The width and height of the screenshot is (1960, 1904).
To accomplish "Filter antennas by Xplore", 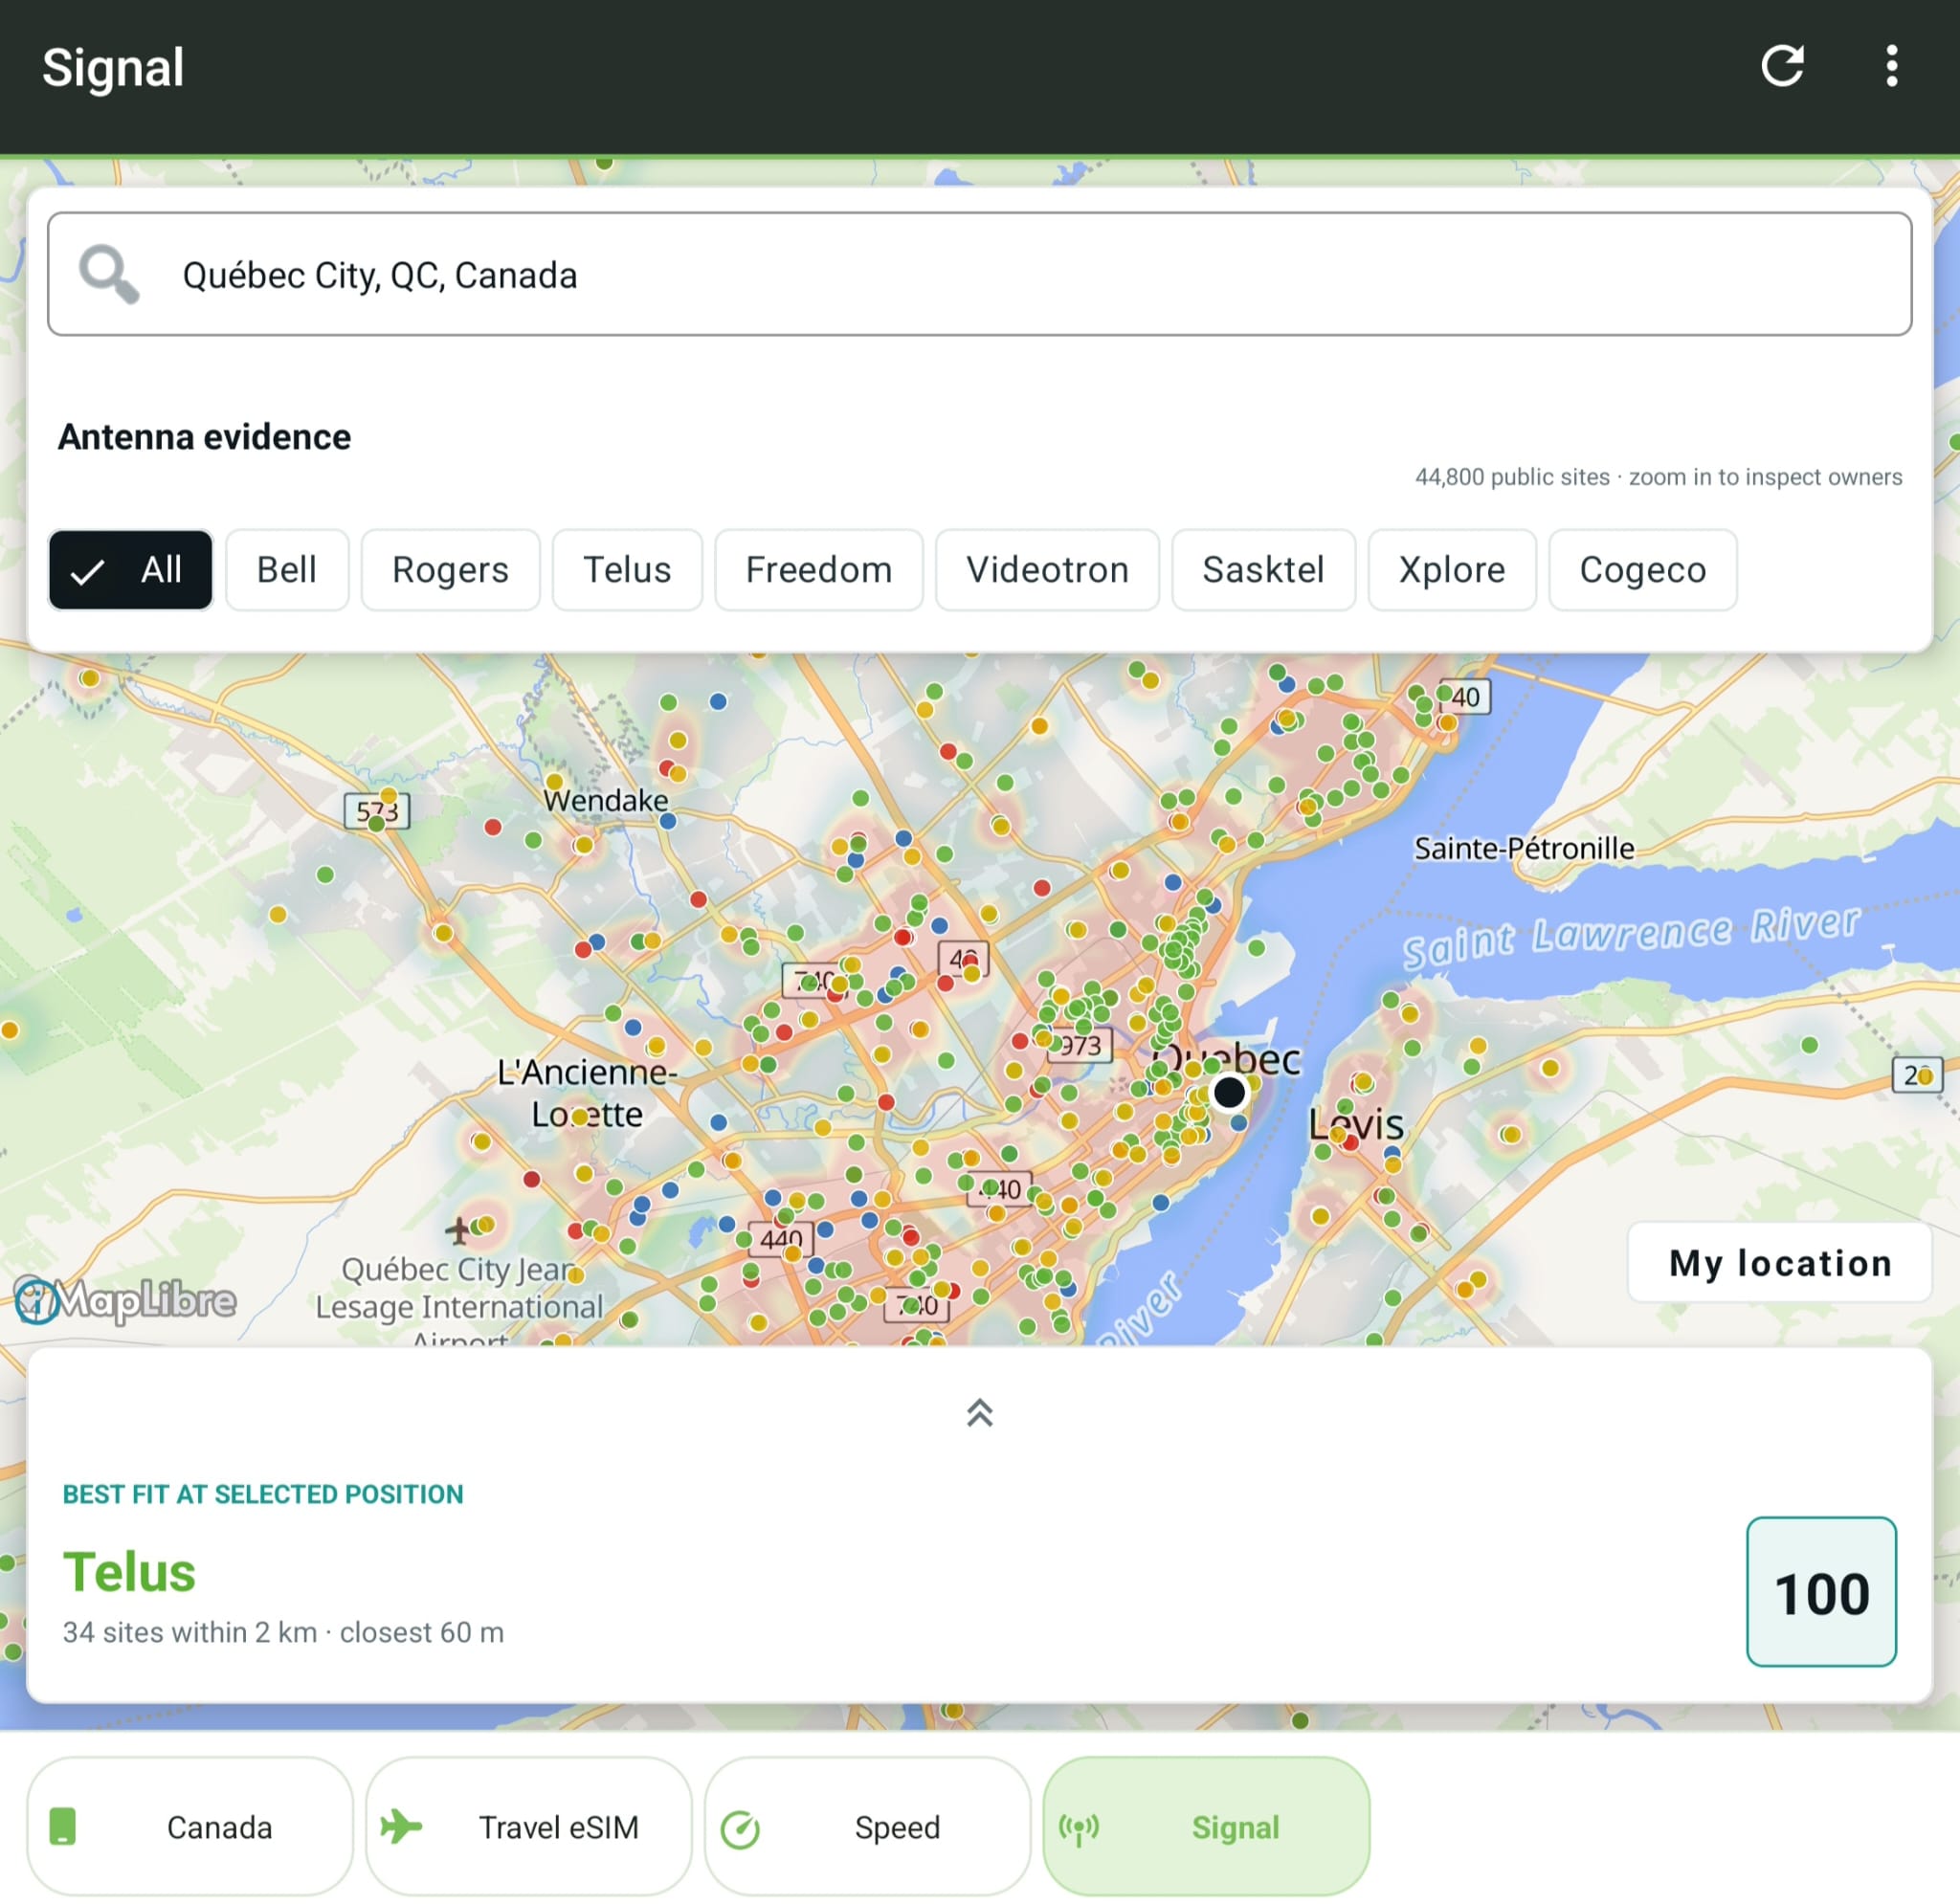I will click(1452, 569).
